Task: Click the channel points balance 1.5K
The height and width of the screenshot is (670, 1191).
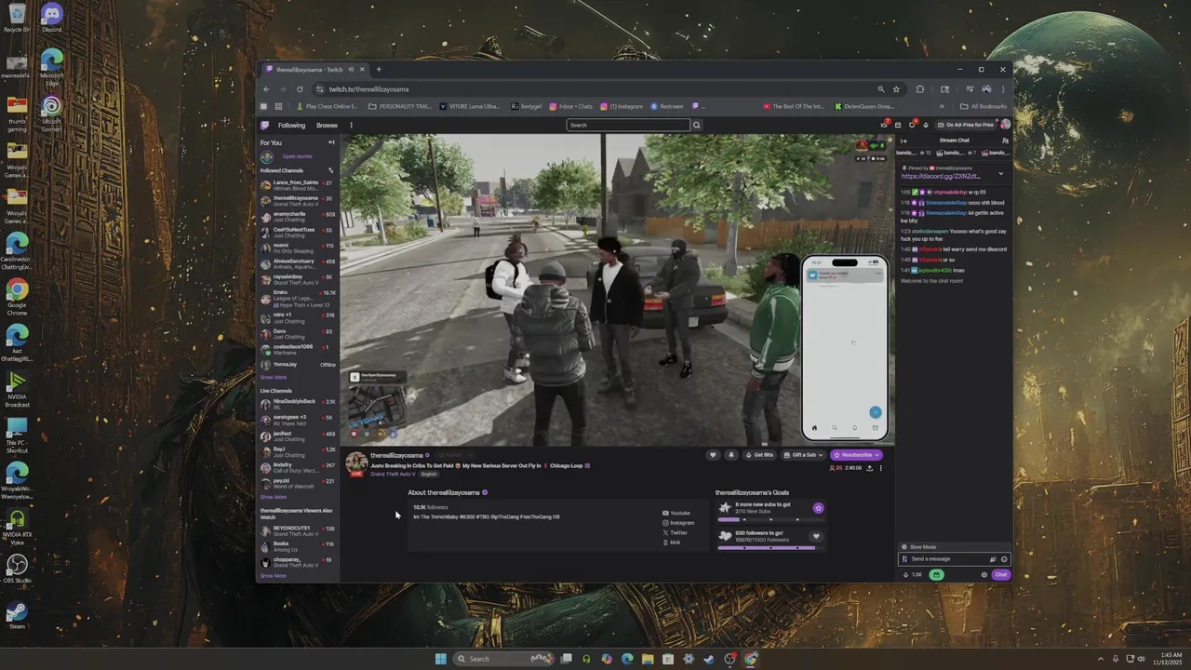Action: pos(913,575)
